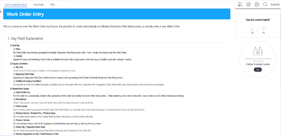Image resolution: width=281 pixels, height=136 pixels.
Task: Click thumbs-up YES feedback icon
Action: click(x=252, y=29)
